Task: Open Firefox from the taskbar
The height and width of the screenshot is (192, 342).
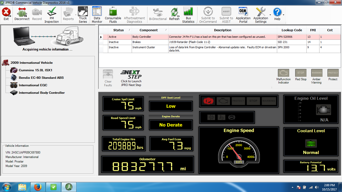Action: pyautogui.click(x=38, y=187)
